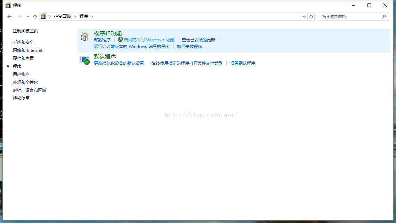Open the recent locations dropdown arrow
This screenshot has height=223, width=396.
28,16
